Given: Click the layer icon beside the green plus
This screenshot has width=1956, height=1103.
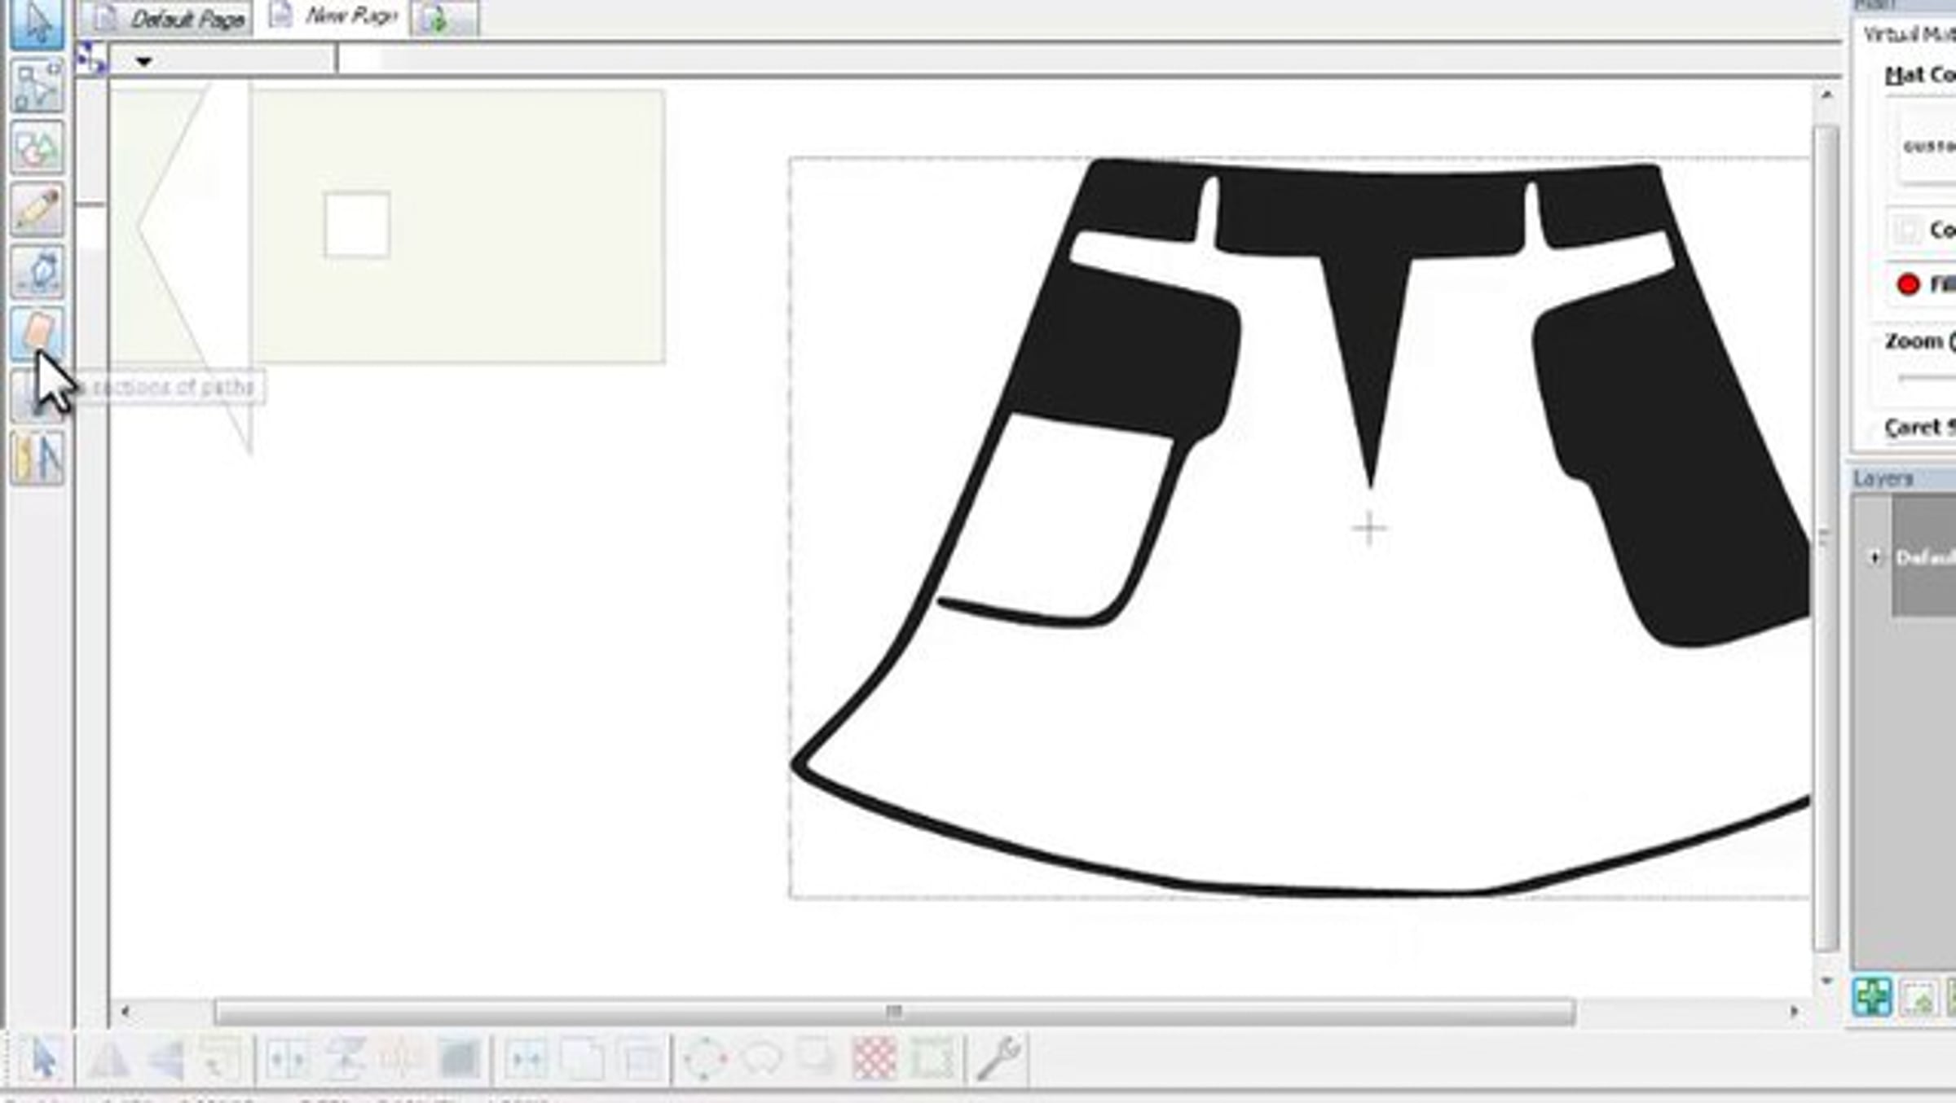Looking at the screenshot, I should tap(1919, 998).
